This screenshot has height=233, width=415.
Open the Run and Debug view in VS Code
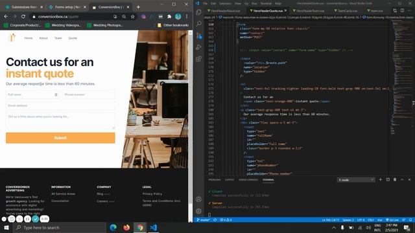click(x=198, y=47)
